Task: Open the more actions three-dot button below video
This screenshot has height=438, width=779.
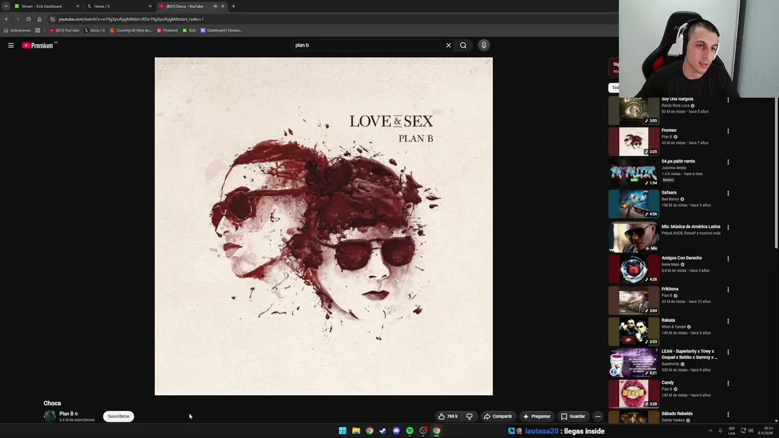Action: (x=598, y=416)
